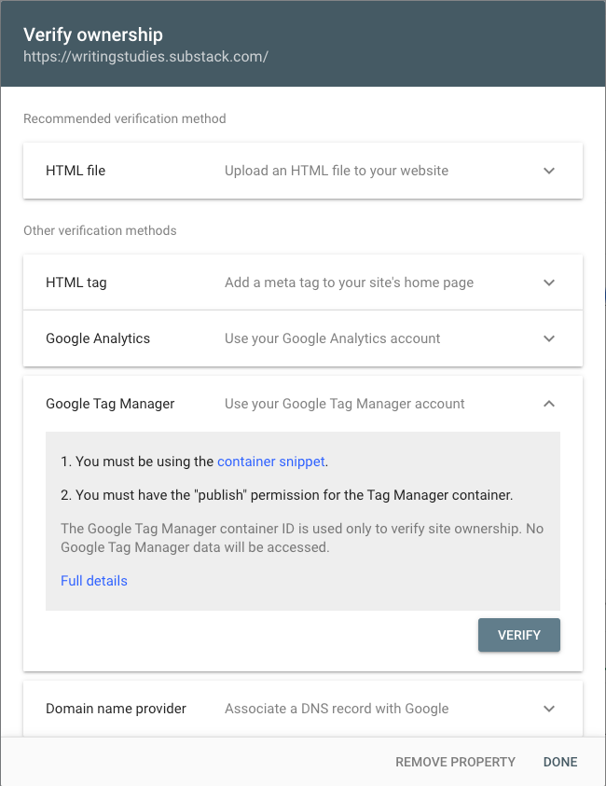Open the container snippet link
This screenshot has height=786, width=606.
point(270,462)
